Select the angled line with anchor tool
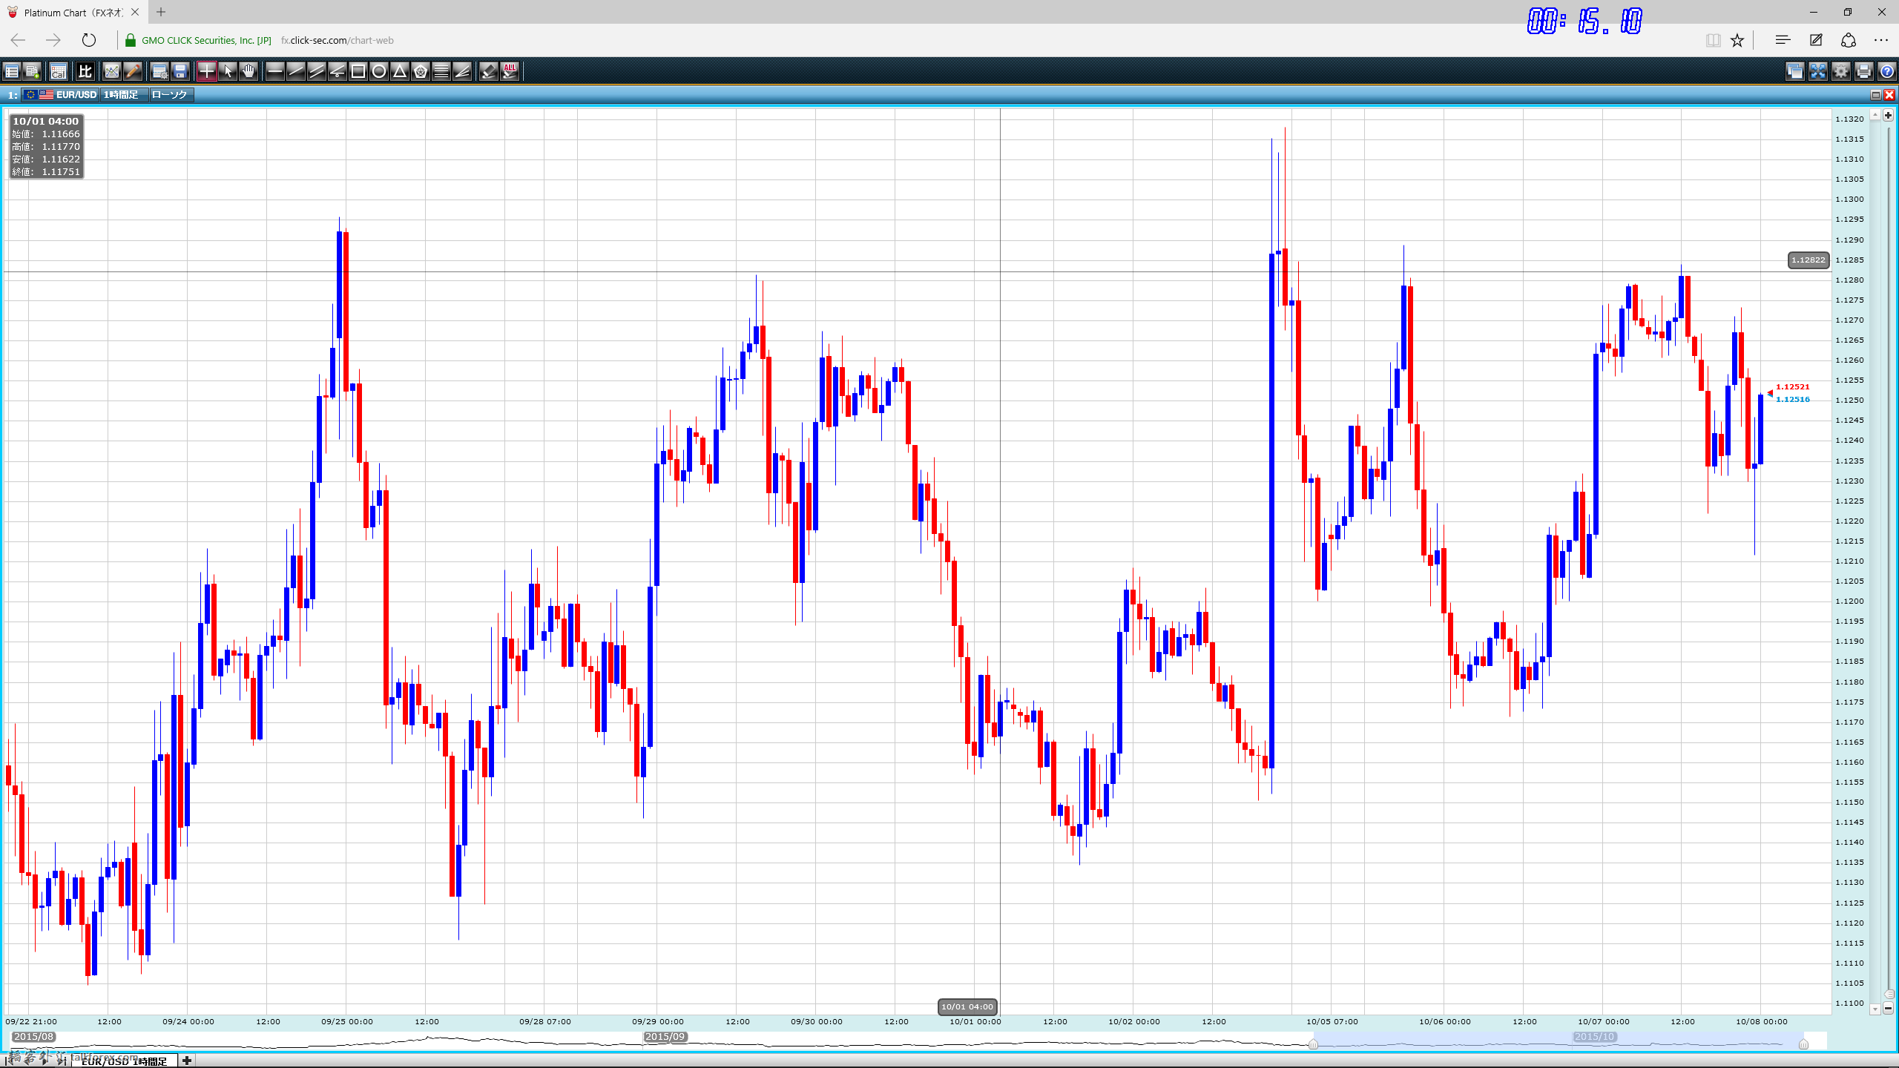 (338, 71)
